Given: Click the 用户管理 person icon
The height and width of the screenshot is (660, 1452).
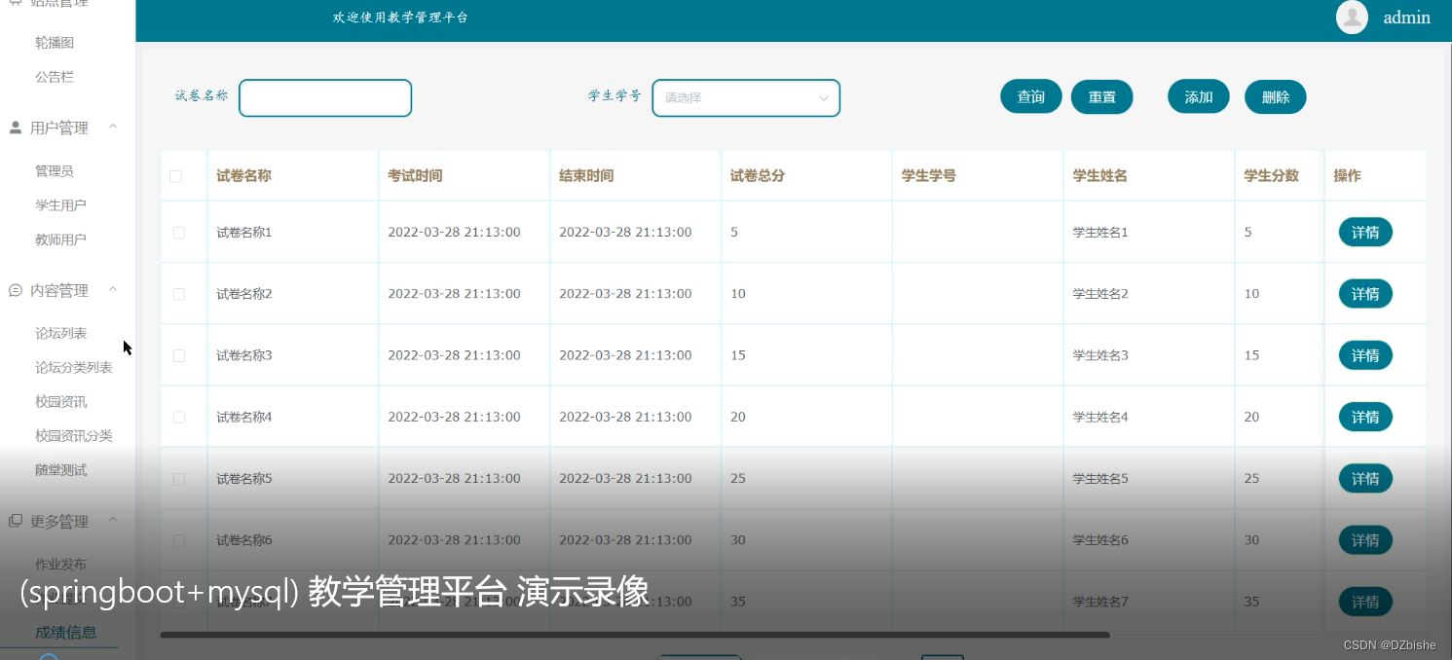Looking at the screenshot, I should pos(16,128).
